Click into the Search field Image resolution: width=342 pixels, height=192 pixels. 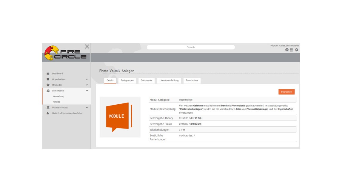click(x=191, y=47)
